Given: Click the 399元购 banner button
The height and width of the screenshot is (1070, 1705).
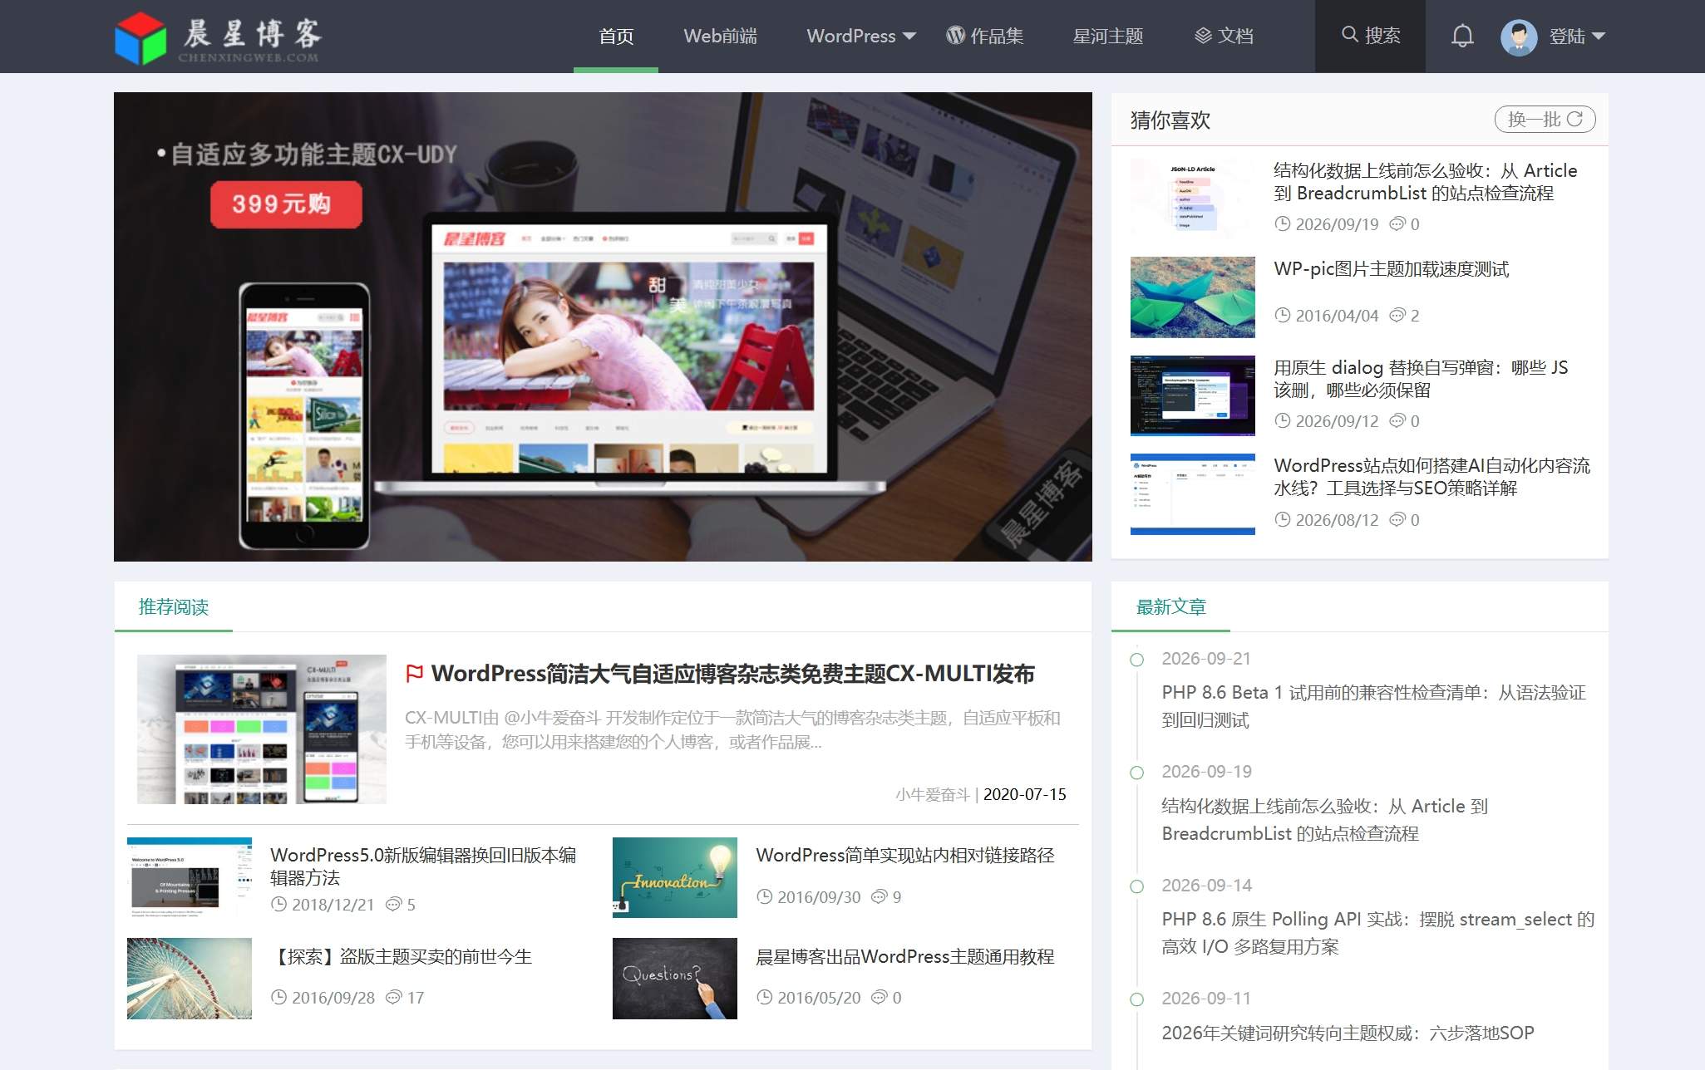Looking at the screenshot, I should 285,204.
